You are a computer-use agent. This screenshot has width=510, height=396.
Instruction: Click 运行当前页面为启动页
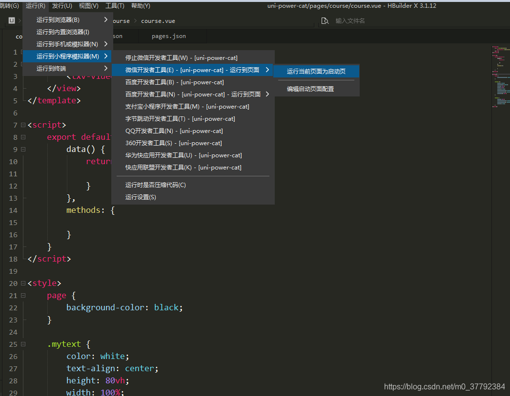[316, 72]
